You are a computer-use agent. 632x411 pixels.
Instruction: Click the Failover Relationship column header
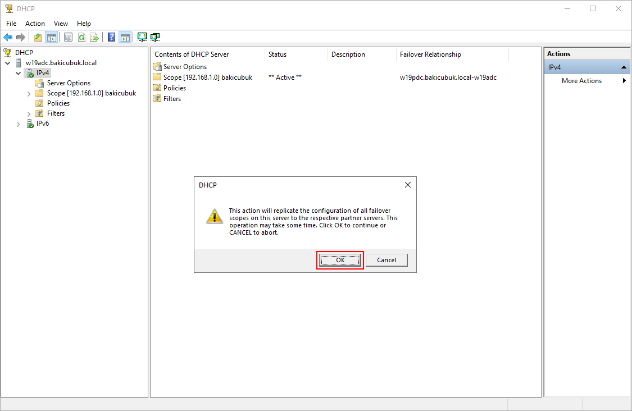click(430, 54)
